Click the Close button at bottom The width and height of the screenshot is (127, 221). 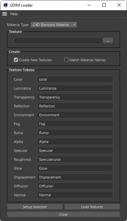(63, 214)
